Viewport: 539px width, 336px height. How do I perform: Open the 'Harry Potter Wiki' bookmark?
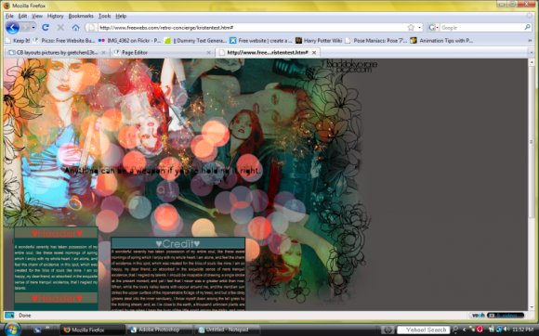point(319,41)
